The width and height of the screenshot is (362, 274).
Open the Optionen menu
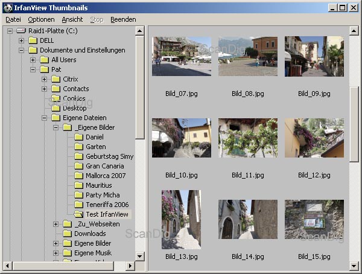point(41,20)
